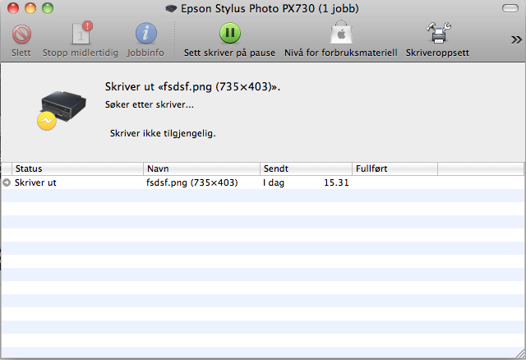This screenshot has width=526, height=360.
Task: Click the green zoom window button
Action: tap(48, 8)
